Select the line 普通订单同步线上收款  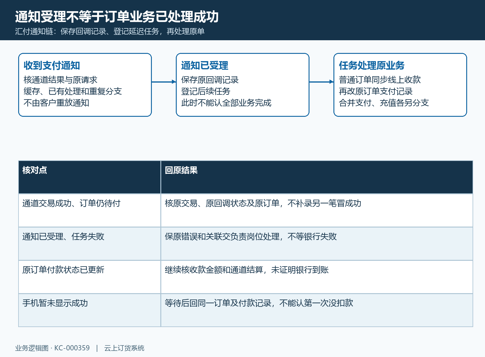click(380, 80)
